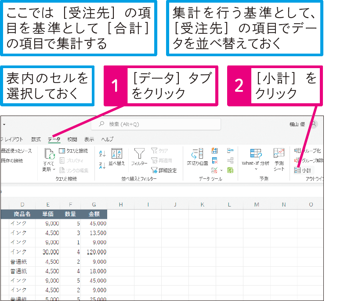Click 再適用 to reapply the filter

(162, 160)
